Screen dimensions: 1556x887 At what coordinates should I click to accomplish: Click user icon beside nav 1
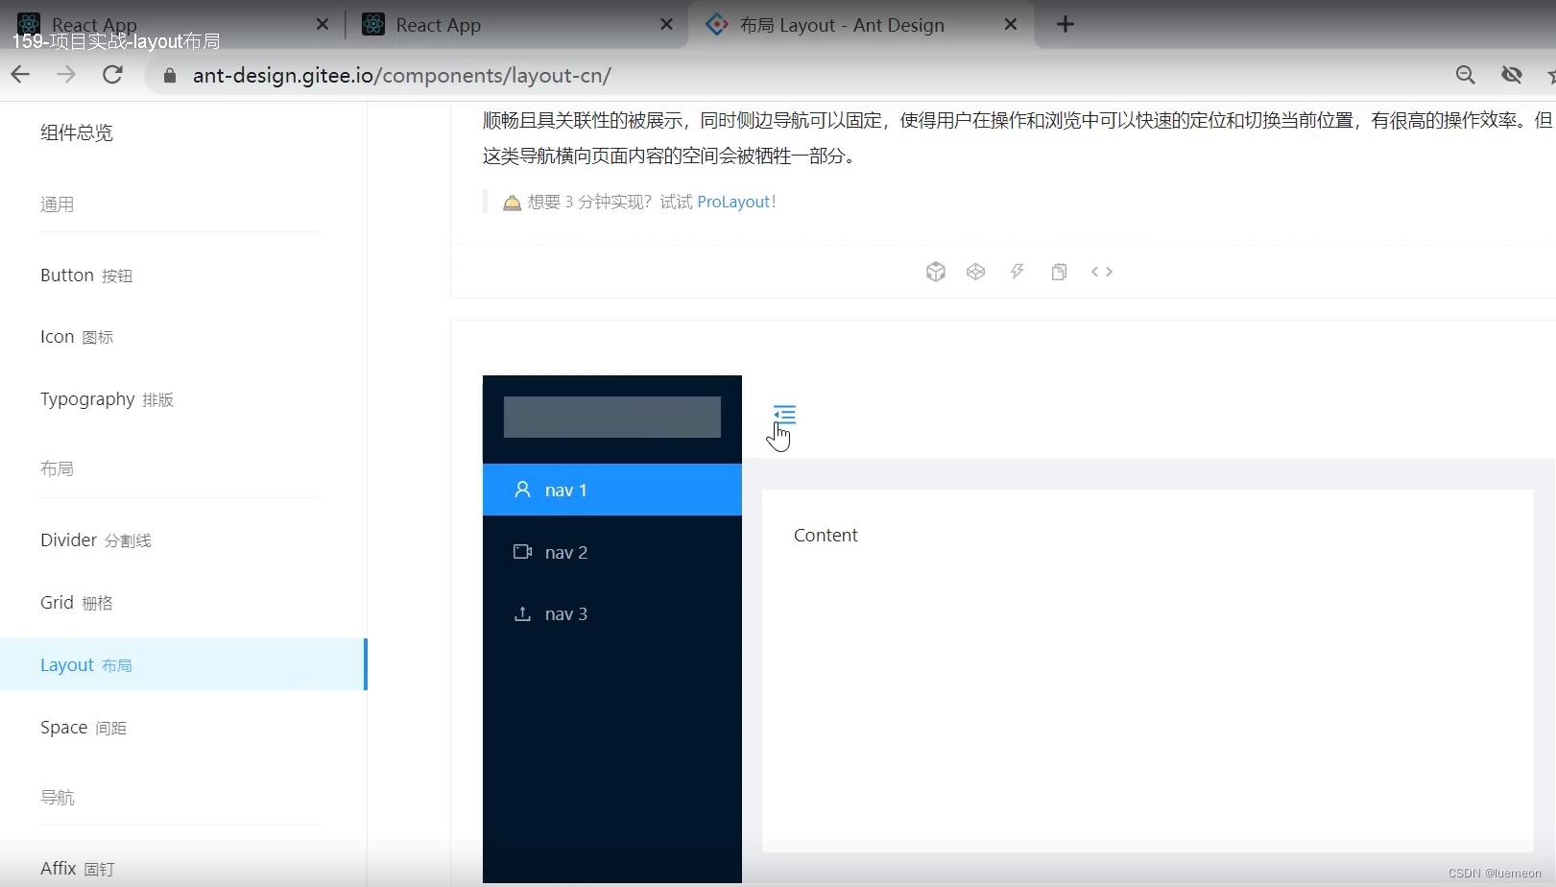pos(522,490)
